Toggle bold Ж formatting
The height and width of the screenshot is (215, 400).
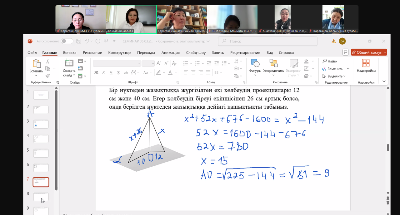click(96, 73)
